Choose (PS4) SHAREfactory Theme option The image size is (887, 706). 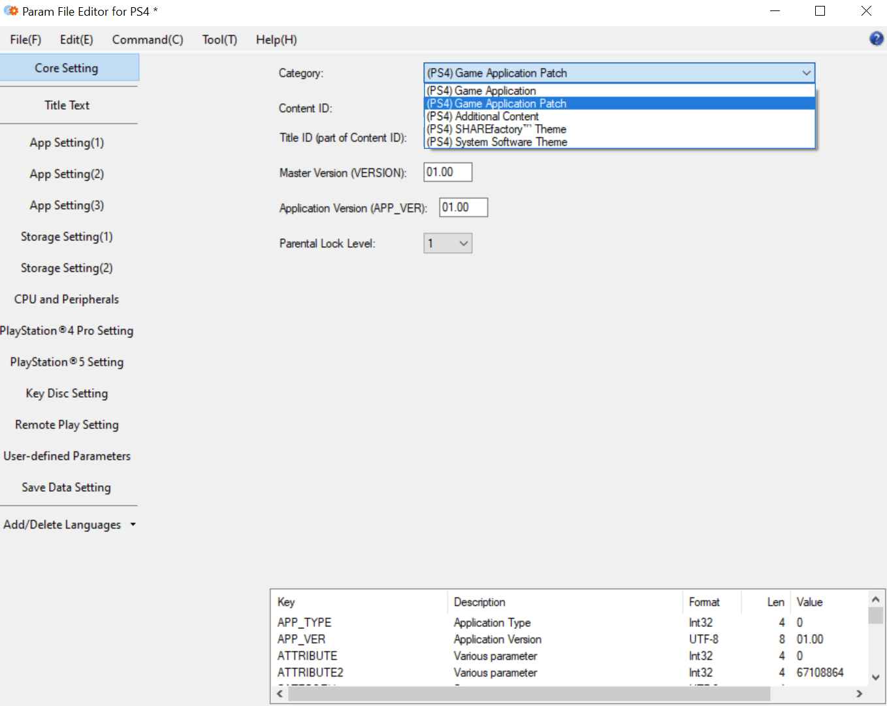click(620, 129)
